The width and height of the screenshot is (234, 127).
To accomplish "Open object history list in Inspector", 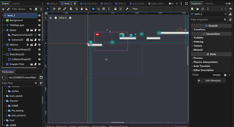I will pyautogui.click(x=231, y=9).
